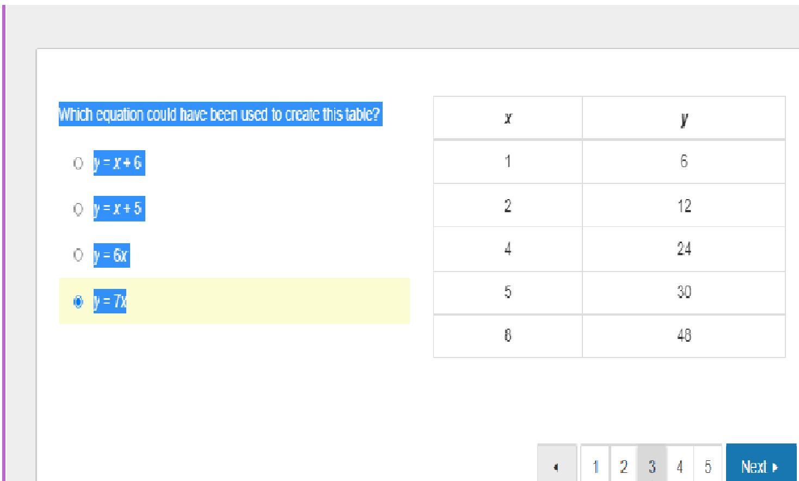Select the y = 6x radio button
The image size is (799, 481).
pyautogui.click(x=78, y=255)
